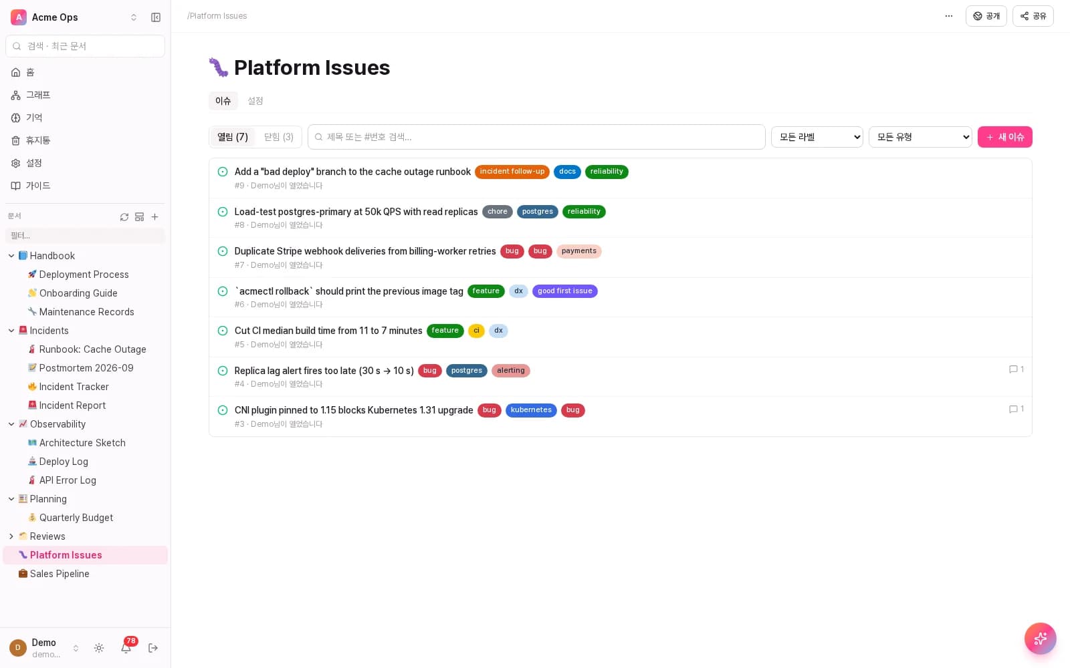Click the search documents field in sidebar
1070x668 pixels.
point(85,46)
